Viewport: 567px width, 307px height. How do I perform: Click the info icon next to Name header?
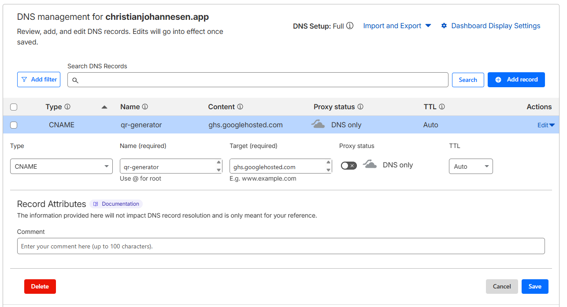click(145, 107)
